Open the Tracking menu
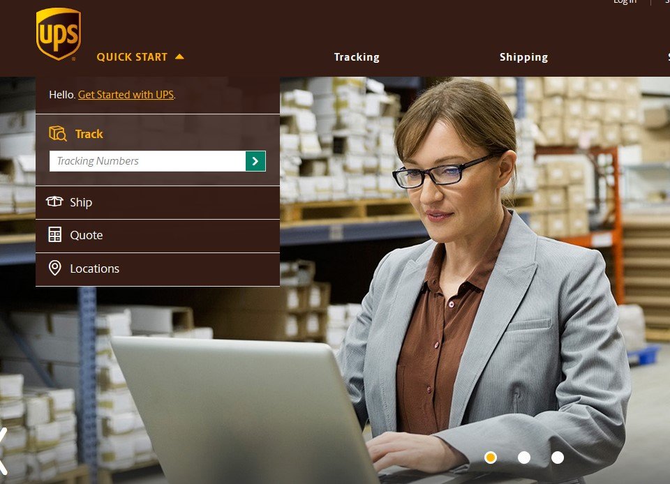 click(x=357, y=57)
